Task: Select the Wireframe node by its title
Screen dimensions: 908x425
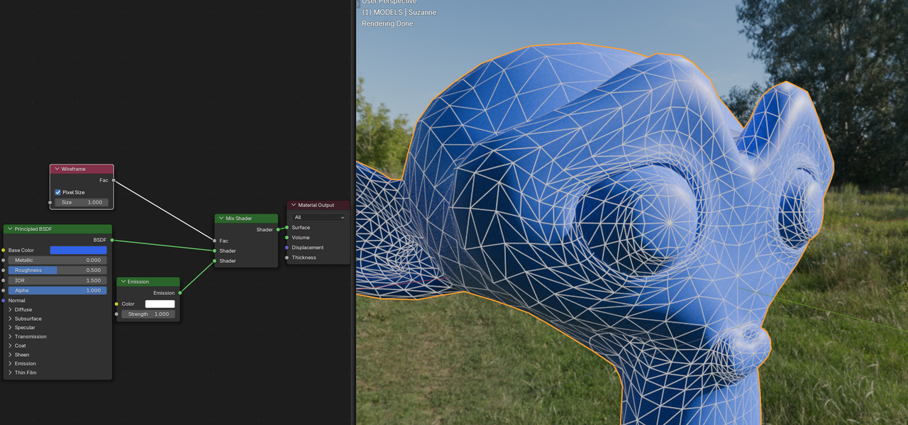Action: click(74, 169)
